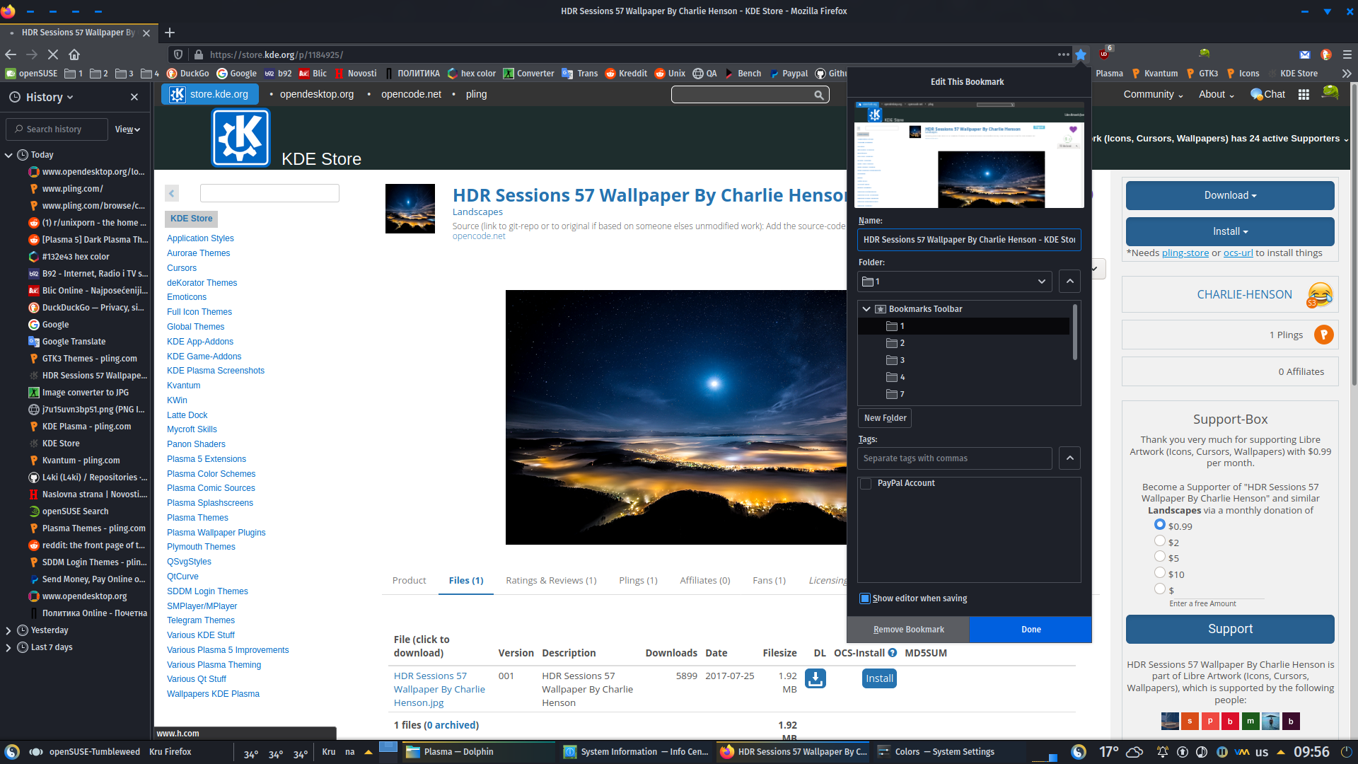Expand the tags list chevron button
Image resolution: width=1358 pixels, height=764 pixels.
(1070, 458)
